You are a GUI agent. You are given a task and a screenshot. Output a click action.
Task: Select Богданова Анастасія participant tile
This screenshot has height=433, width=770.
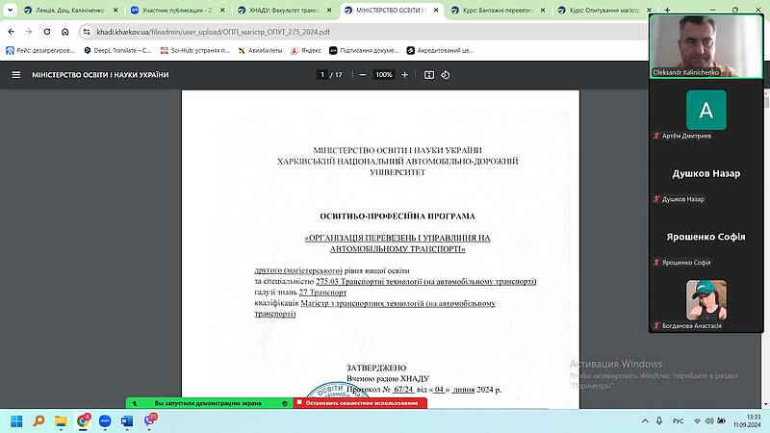pyautogui.click(x=706, y=302)
